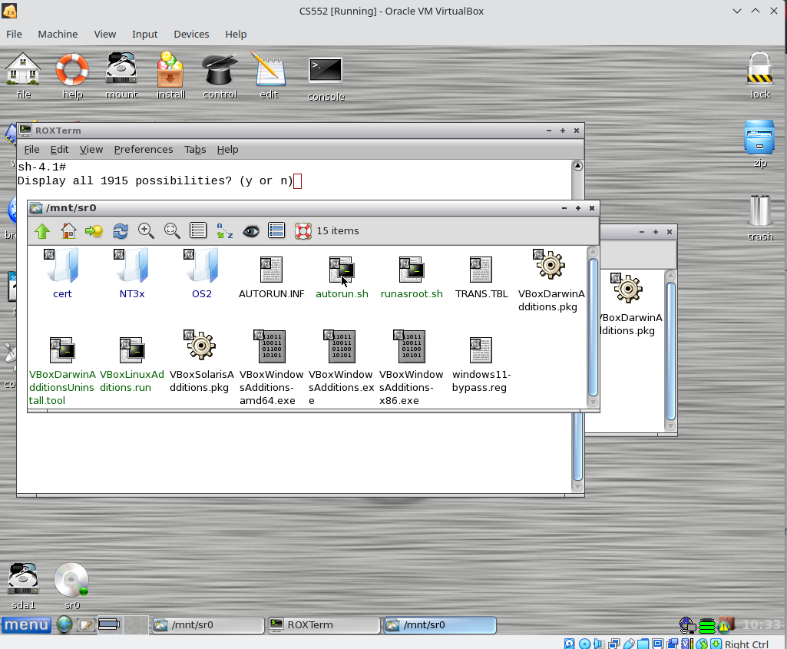Click the home directory toolbar icon
Screen dimensions: 787x649
[68, 230]
